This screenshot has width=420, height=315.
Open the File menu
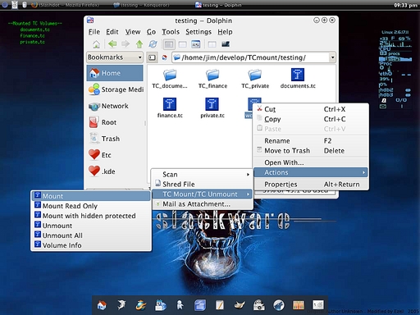(x=94, y=32)
